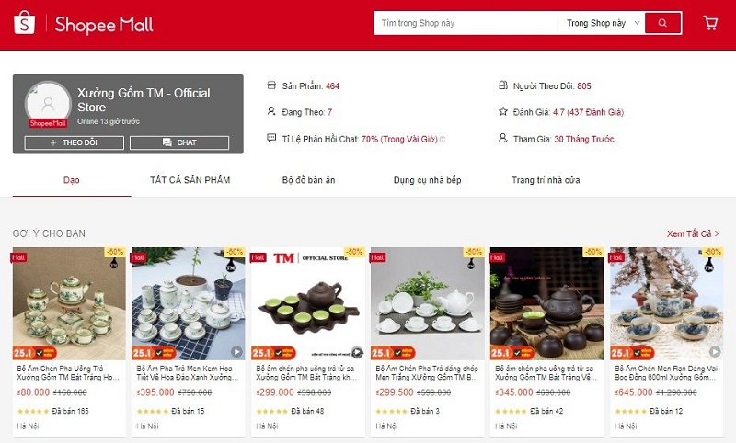
Task: Click the Tìm trong Shop này search field
Action: 466,23
